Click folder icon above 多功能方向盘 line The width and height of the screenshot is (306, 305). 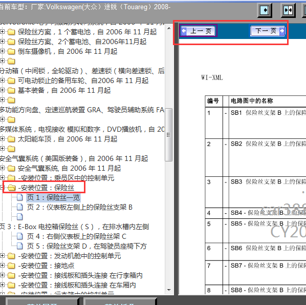(x=11, y=100)
